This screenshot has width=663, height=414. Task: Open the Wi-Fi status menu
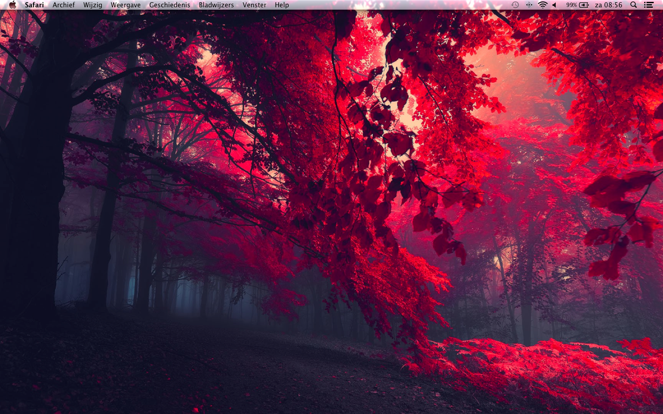[x=543, y=5]
